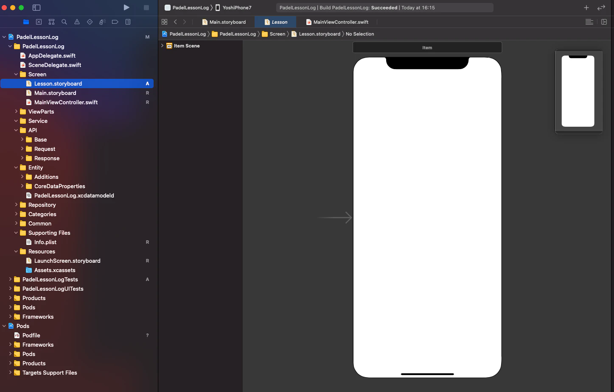Collapse the Screen folder

tap(16, 74)
